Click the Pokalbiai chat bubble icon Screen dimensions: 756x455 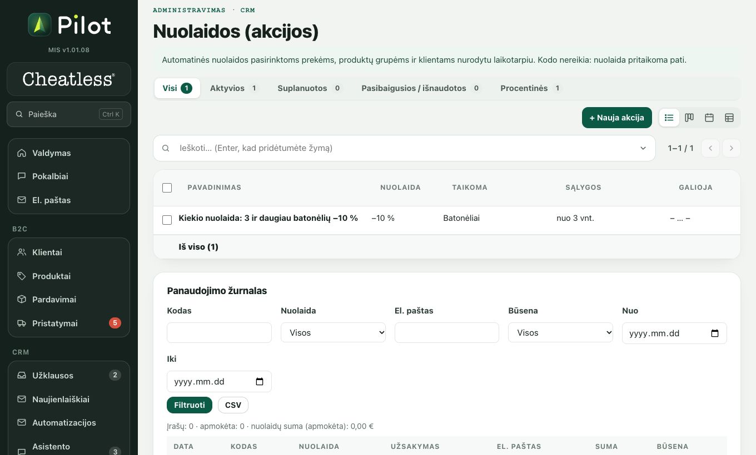22,176
